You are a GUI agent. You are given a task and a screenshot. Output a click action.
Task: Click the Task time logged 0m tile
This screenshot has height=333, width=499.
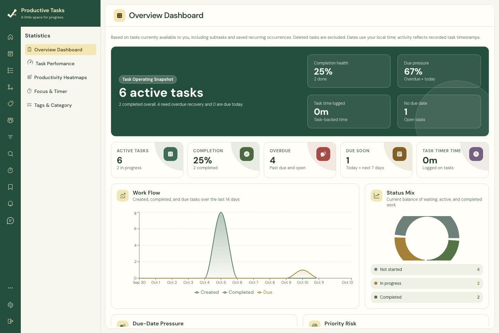click(x=349, y=112)
